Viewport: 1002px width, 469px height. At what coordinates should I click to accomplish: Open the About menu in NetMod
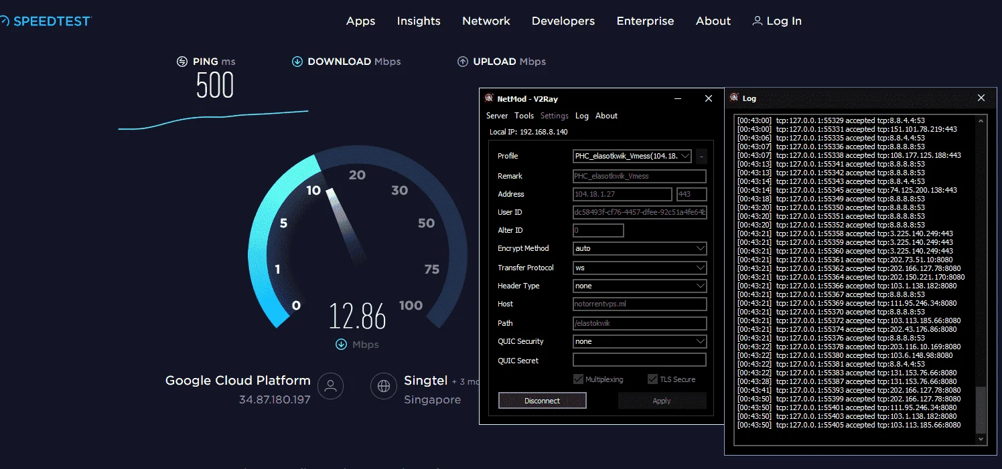tap(607, 116)
